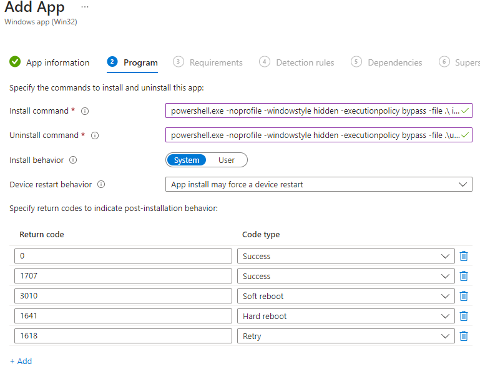Open the Device restart behavior dropdown
This screenshot has height=369, width=480.
[319, 184]
